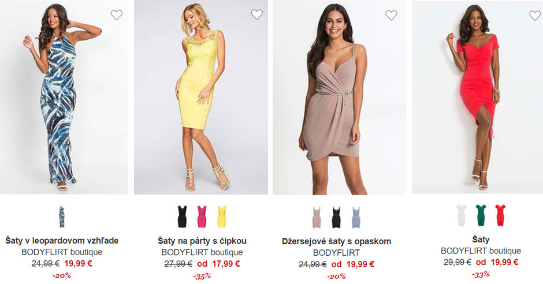The width and height of the screenshot is (543, 284).
Task: Choose black variant of jersey dress
Action: [336, 217]
